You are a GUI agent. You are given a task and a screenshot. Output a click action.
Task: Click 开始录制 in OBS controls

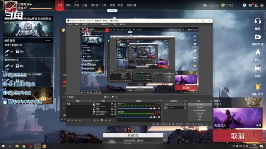pyautogui.click(x=200, y=107)
